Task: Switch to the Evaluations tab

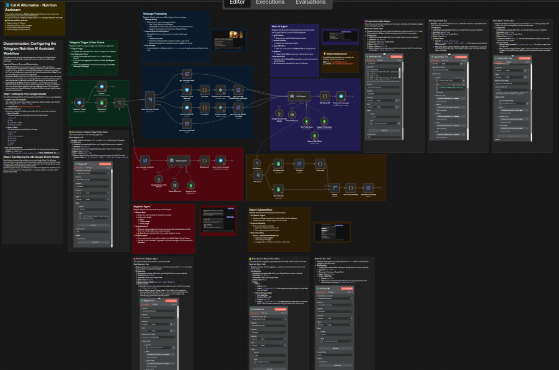Action: tap(310, 2)
